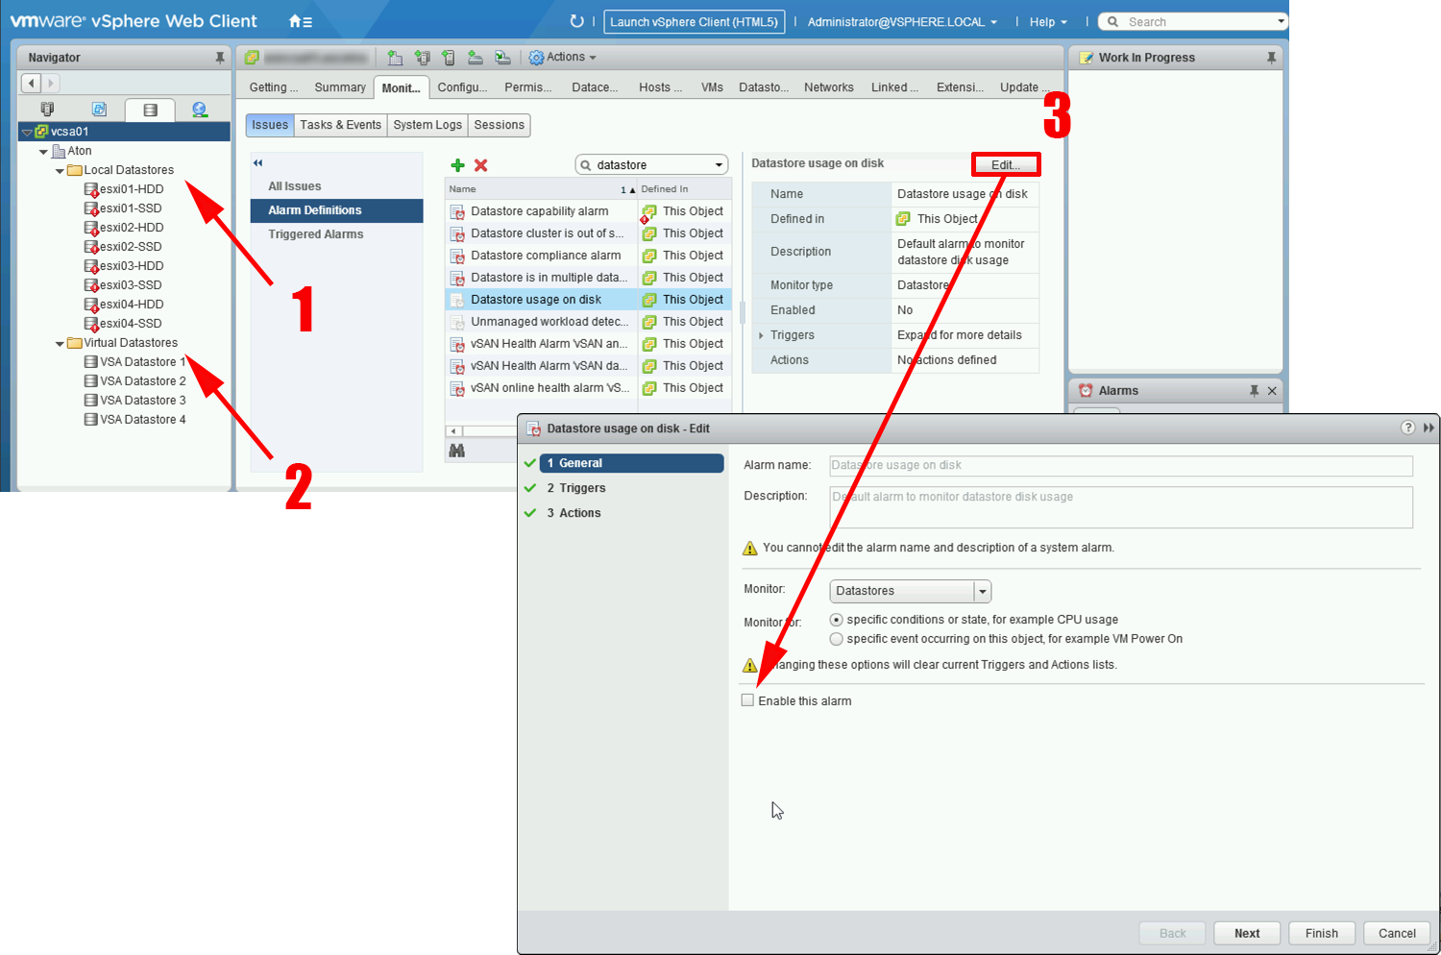Sort alarm list by Name column header
Image resolution: width=1441 pixels, height=955 pixels.
[x=541, y=189]
